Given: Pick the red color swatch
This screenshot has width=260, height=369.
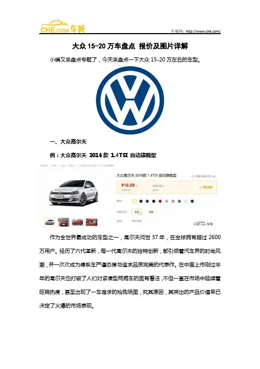Looking at the screenshot, I should pos(160,201).
